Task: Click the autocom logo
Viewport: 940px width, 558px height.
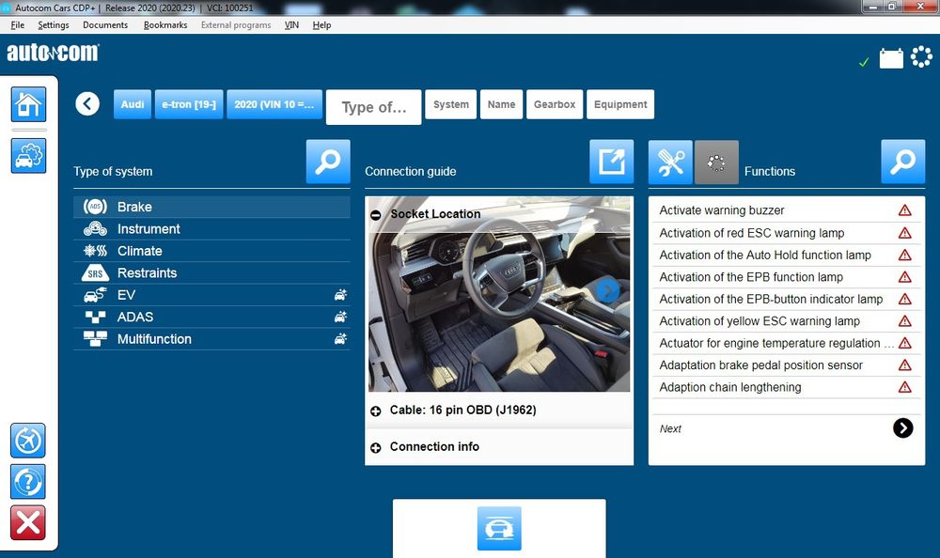Action: click(53, 53)
